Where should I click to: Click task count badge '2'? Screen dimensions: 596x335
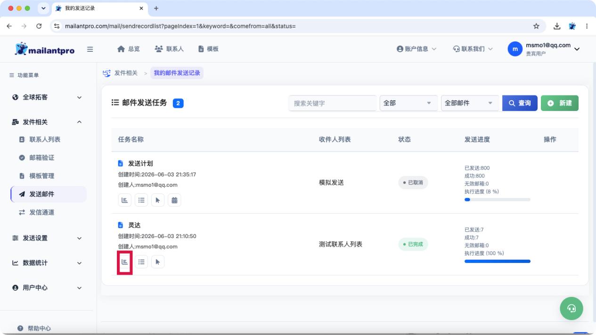coord(178,104)
